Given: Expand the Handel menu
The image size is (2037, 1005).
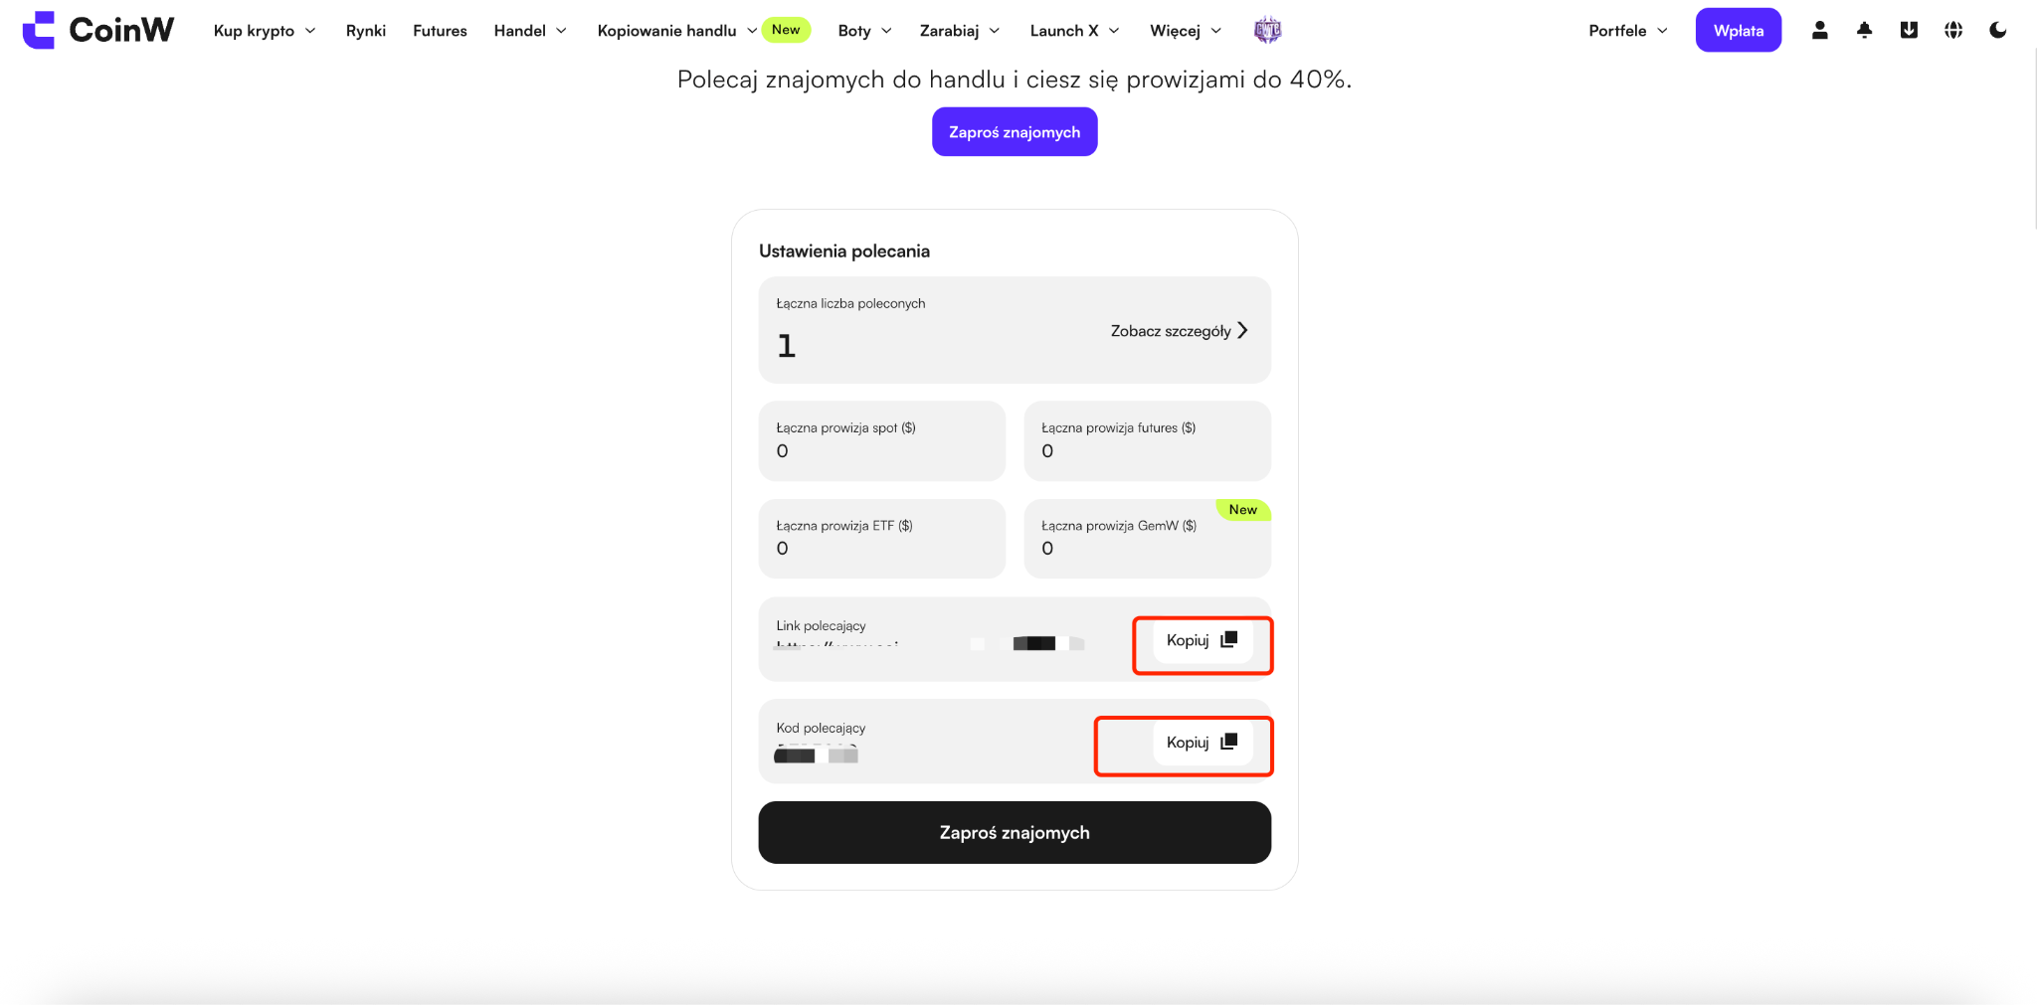Looking at the screenshot, I should [x=530, y=31].
